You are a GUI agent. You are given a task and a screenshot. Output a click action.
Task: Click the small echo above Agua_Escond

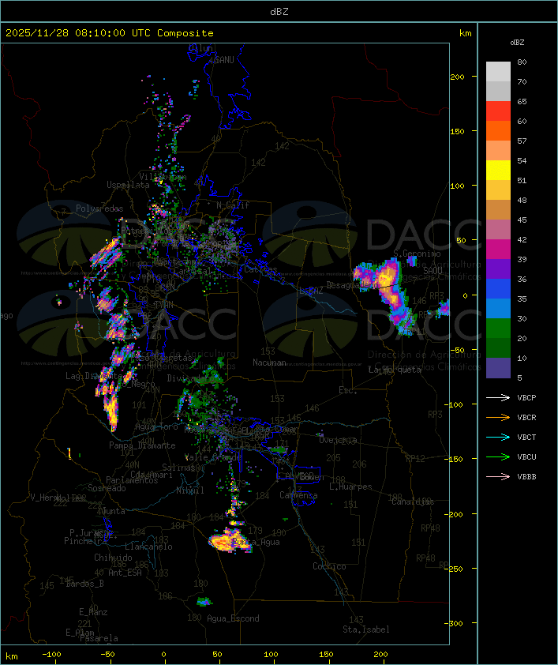[x=204, y=601]
